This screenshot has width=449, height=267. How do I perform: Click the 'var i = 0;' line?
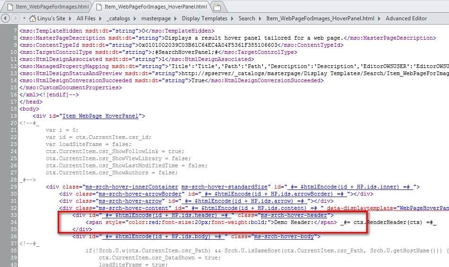[62, 130]
